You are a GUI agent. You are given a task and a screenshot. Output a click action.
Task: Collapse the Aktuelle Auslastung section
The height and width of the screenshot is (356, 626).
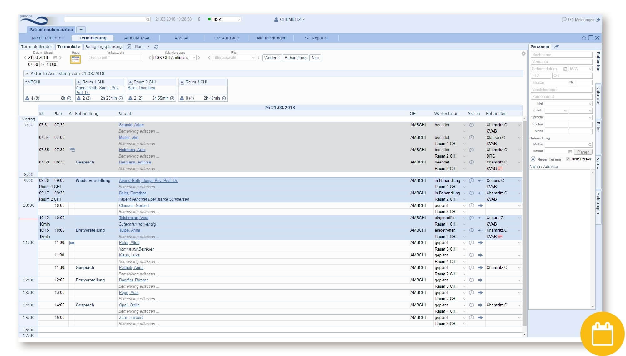27,74
